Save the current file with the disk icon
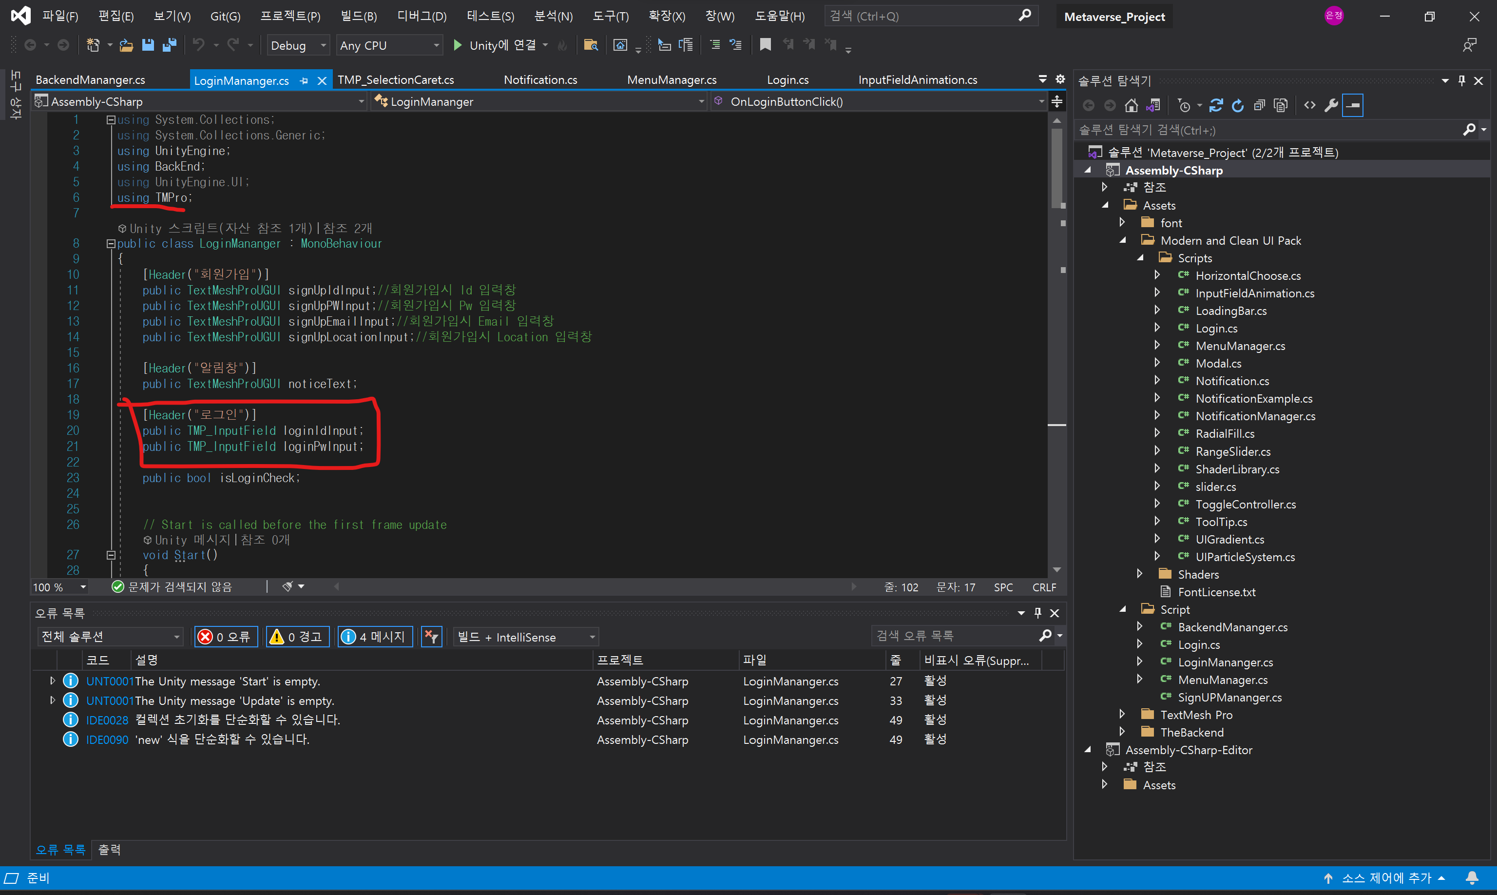Image resolution: width=1497 pixels, height=895 pixels. (148, 45)
